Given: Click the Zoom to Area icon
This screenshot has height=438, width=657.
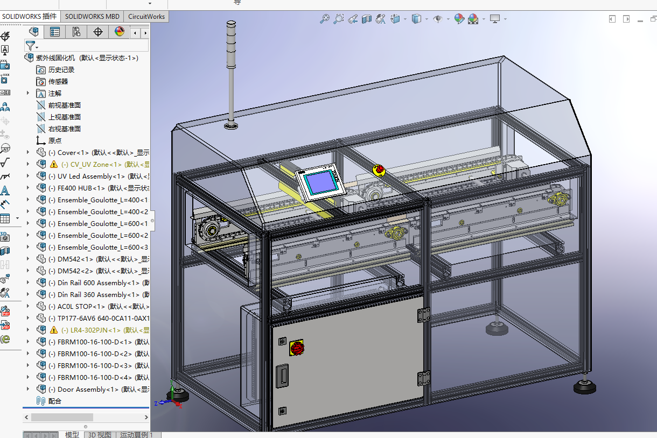Looking at the screenshot, I should [338, 19].
